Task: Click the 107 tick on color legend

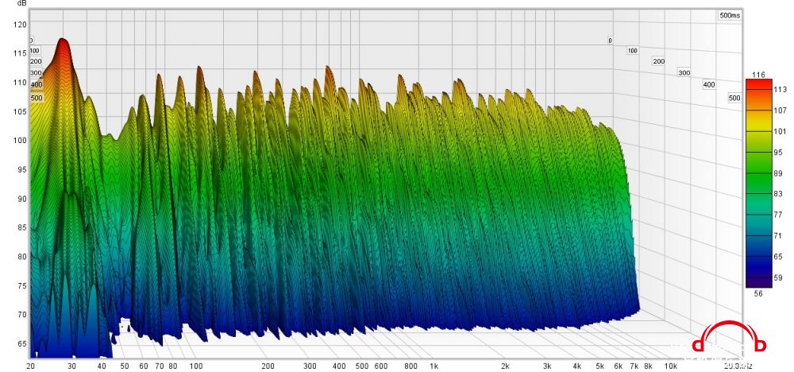Action: pyautogui.click(x=780, y=110)
